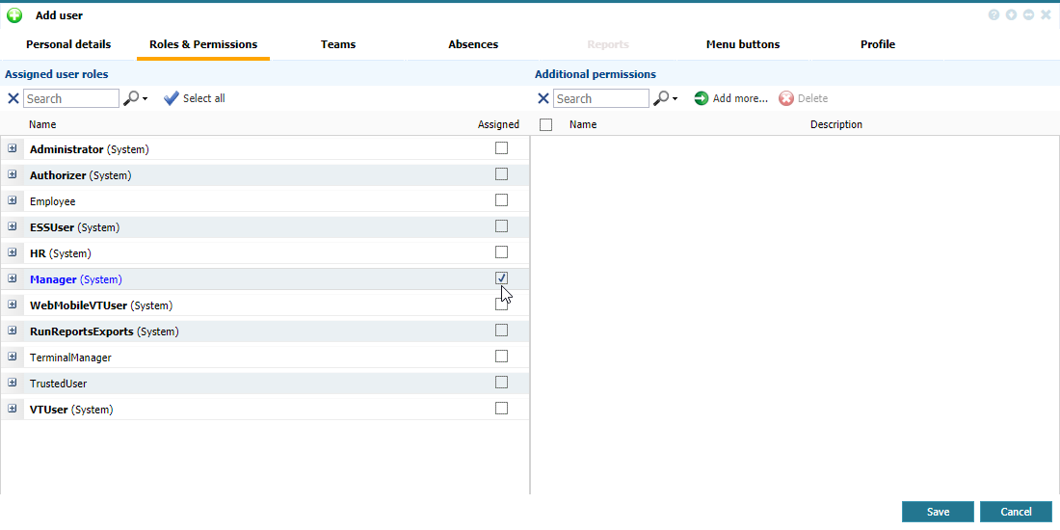Screen dimensions: 1060x530
Task: Expand the Employee role details
Action: tap(13, 200)
